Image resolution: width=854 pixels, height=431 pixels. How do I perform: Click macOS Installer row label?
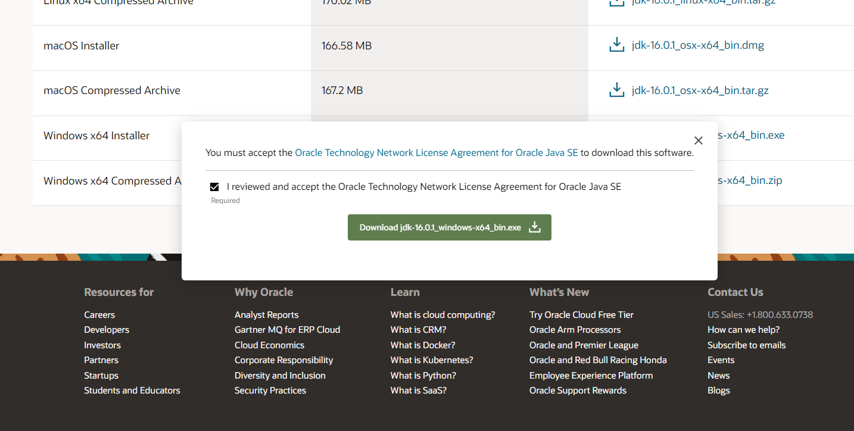pyautogui.click(x=82, y=46)
